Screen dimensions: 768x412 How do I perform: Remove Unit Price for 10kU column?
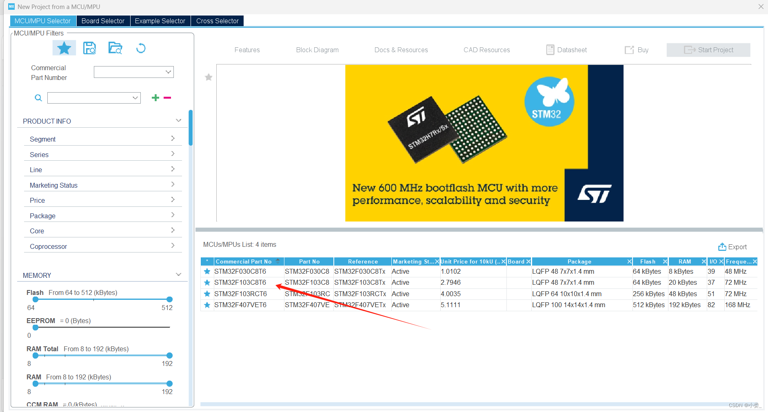504,261
